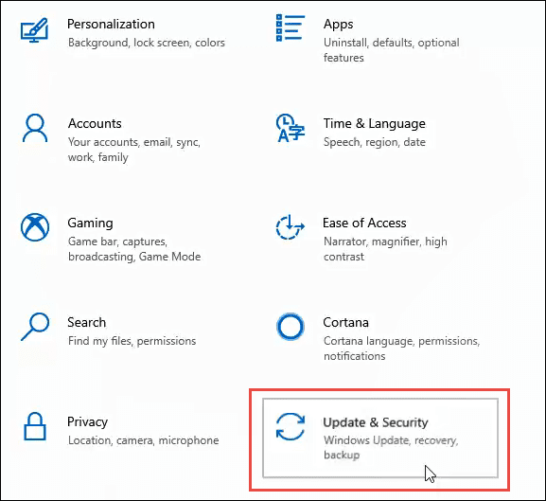Select the Cortana circle icon
The image size is (546, 501).
(x=291, y=327)
